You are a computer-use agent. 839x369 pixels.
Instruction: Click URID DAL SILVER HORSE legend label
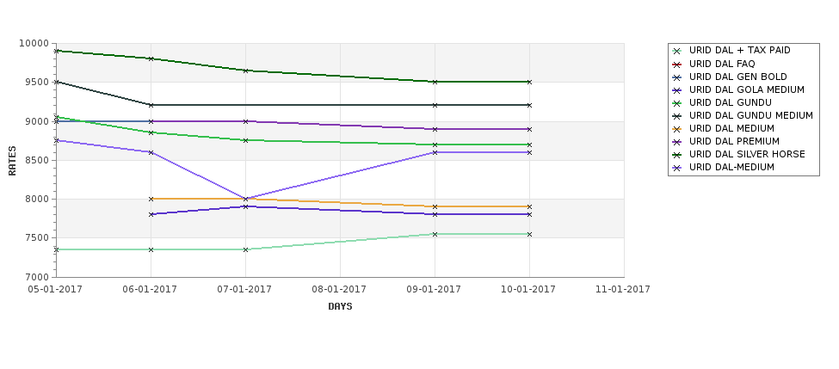747,154
